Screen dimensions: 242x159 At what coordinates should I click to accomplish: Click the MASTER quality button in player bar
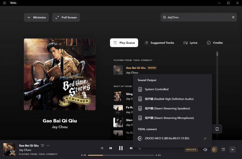(x=191, y=150)
